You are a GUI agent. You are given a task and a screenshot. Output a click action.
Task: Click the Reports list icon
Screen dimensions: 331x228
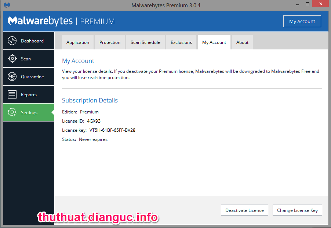pos(12,94)
